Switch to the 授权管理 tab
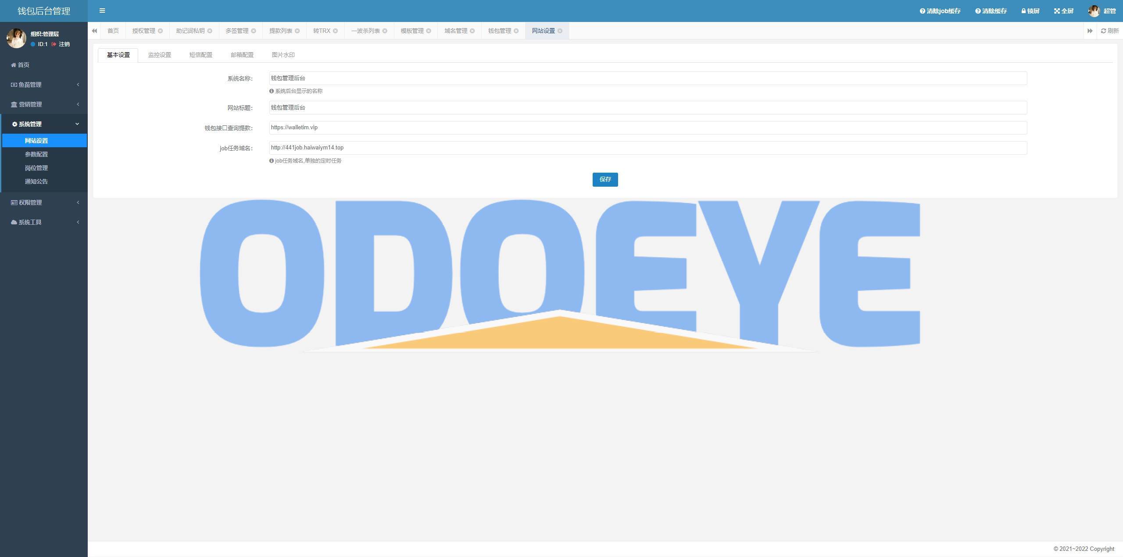1123x557 pixels. [x=144, y=31]
